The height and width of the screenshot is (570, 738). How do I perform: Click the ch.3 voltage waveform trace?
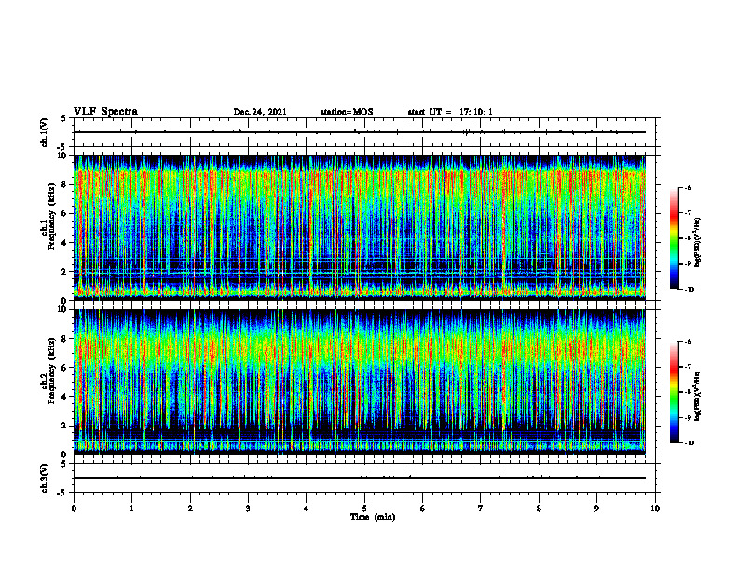[x=360, y=478]
